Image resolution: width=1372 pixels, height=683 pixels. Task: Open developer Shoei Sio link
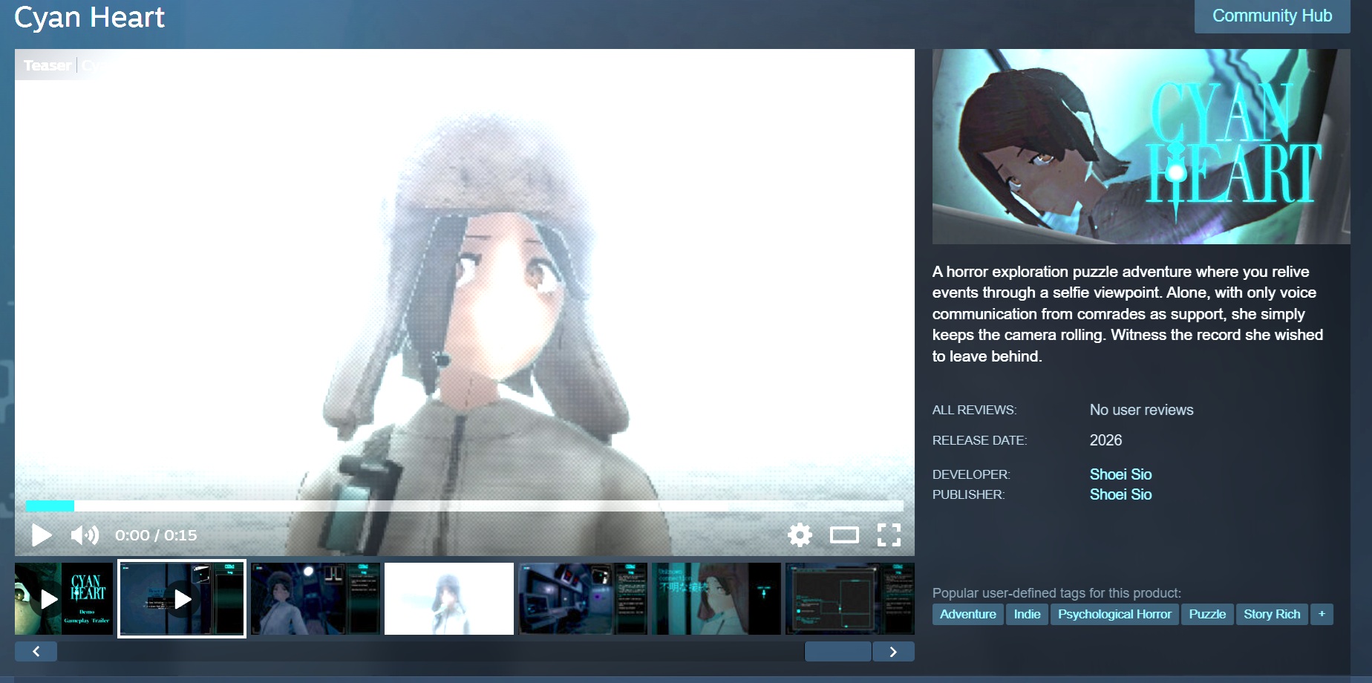(1120, 474)
